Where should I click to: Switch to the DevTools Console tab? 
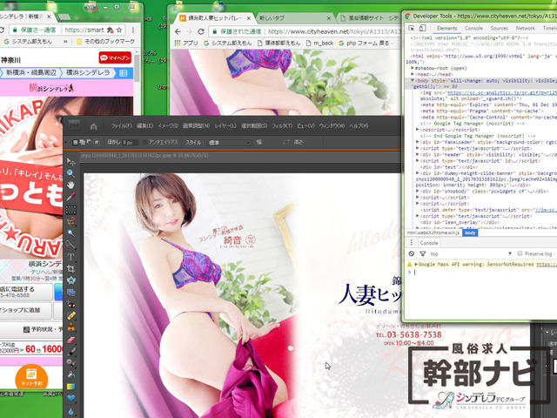[473, 28]
